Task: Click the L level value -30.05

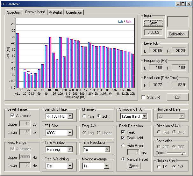Action: coord(156,51)
